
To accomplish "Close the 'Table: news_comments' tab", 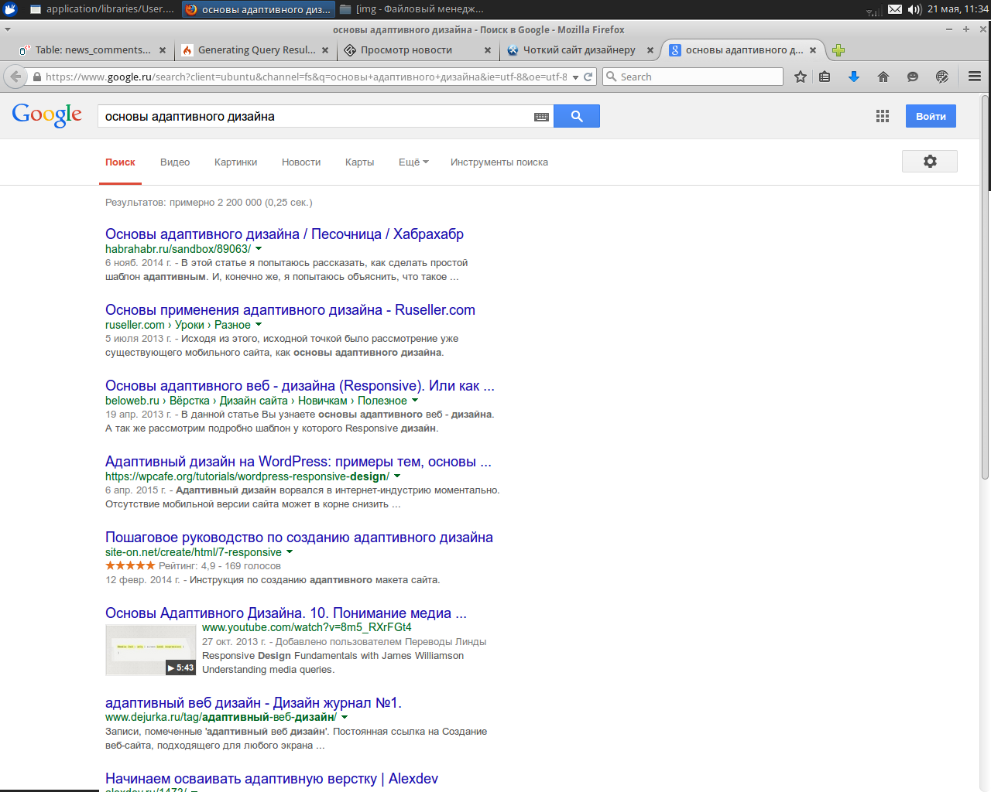I will coord(163,50).
